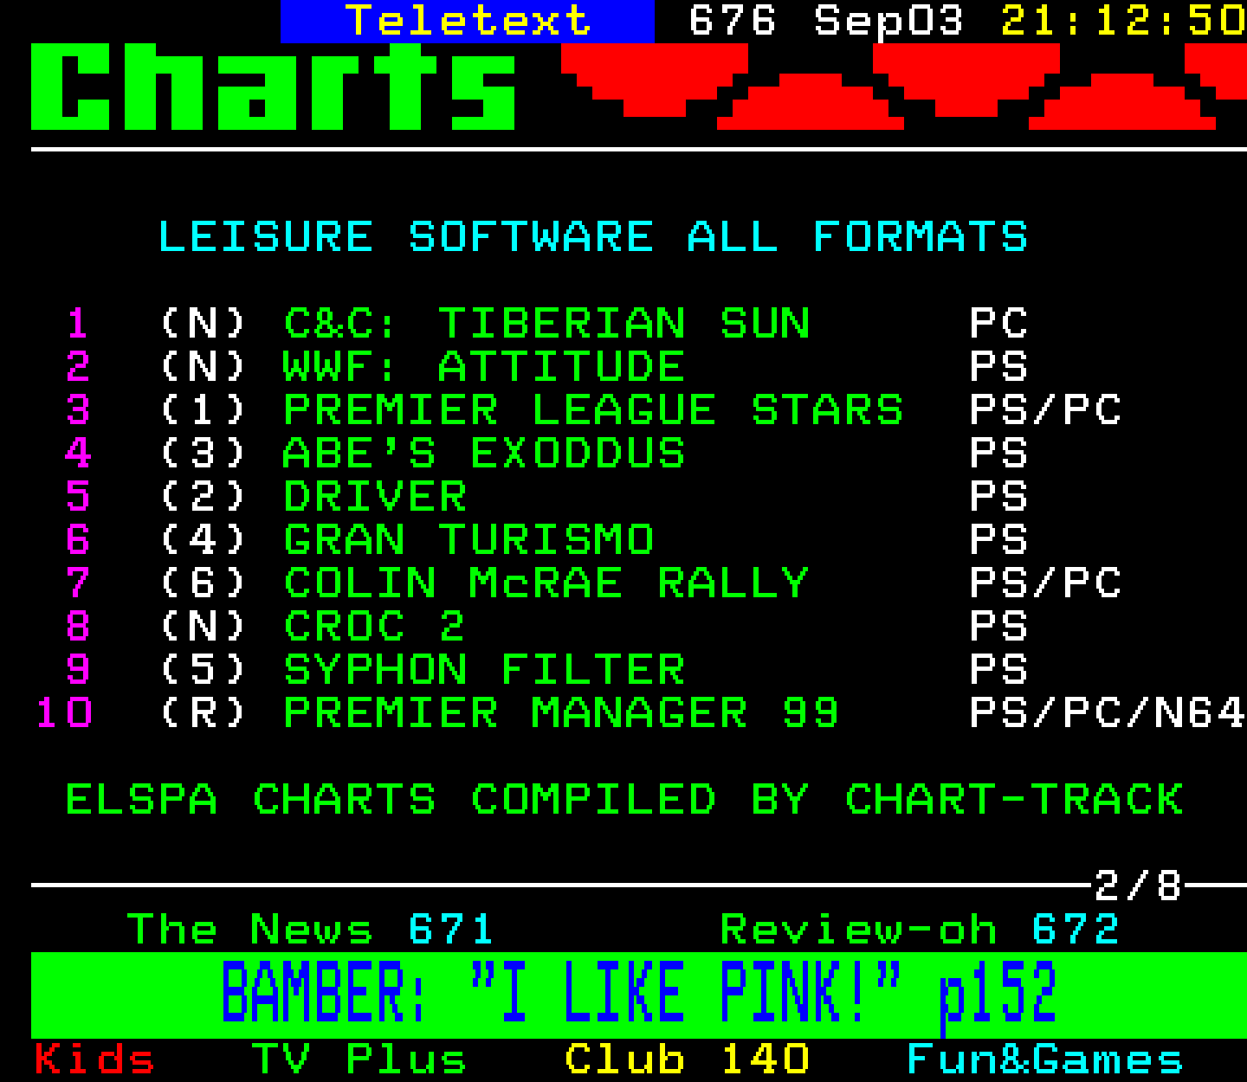1247x1082 pixels.
Task: Click the PC format of Tiberian Sun
Action: (x=998, y=324)
